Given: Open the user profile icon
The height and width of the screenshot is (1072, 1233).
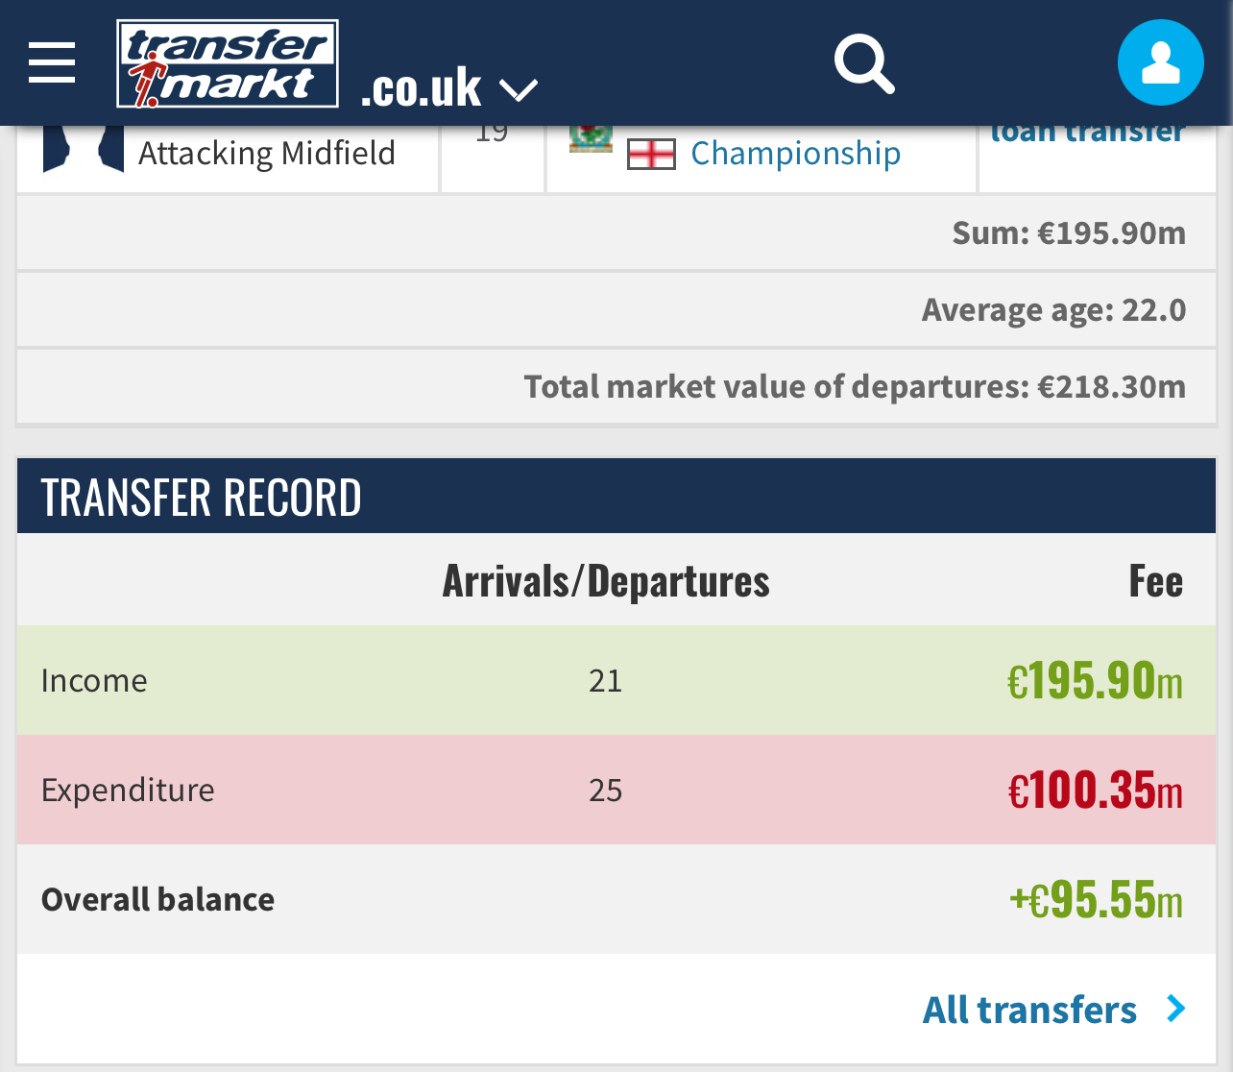Looking at the screenshot, I should tap(1160, 62).
